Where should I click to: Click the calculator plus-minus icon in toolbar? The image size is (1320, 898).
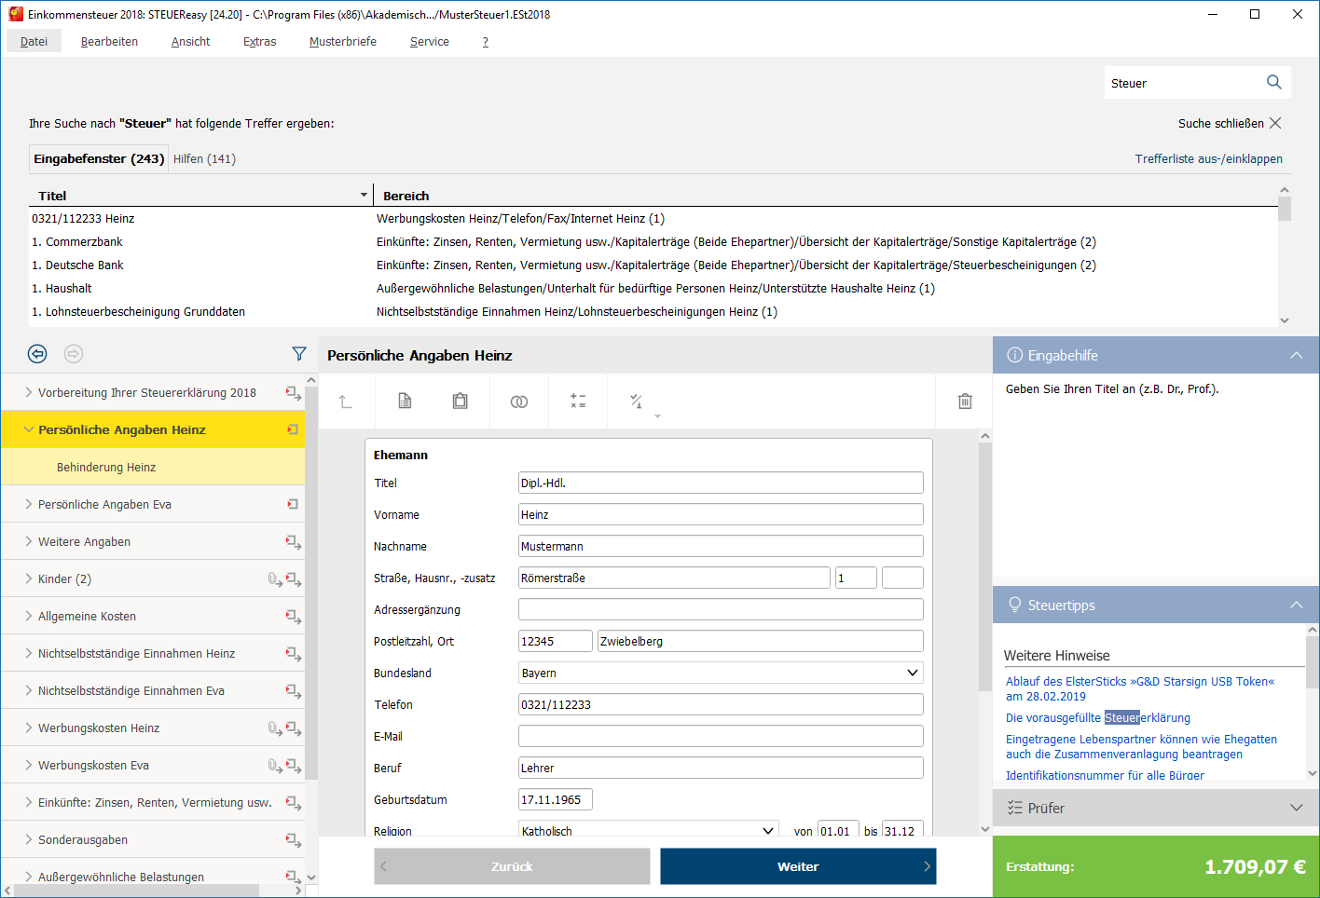(578, 401)
